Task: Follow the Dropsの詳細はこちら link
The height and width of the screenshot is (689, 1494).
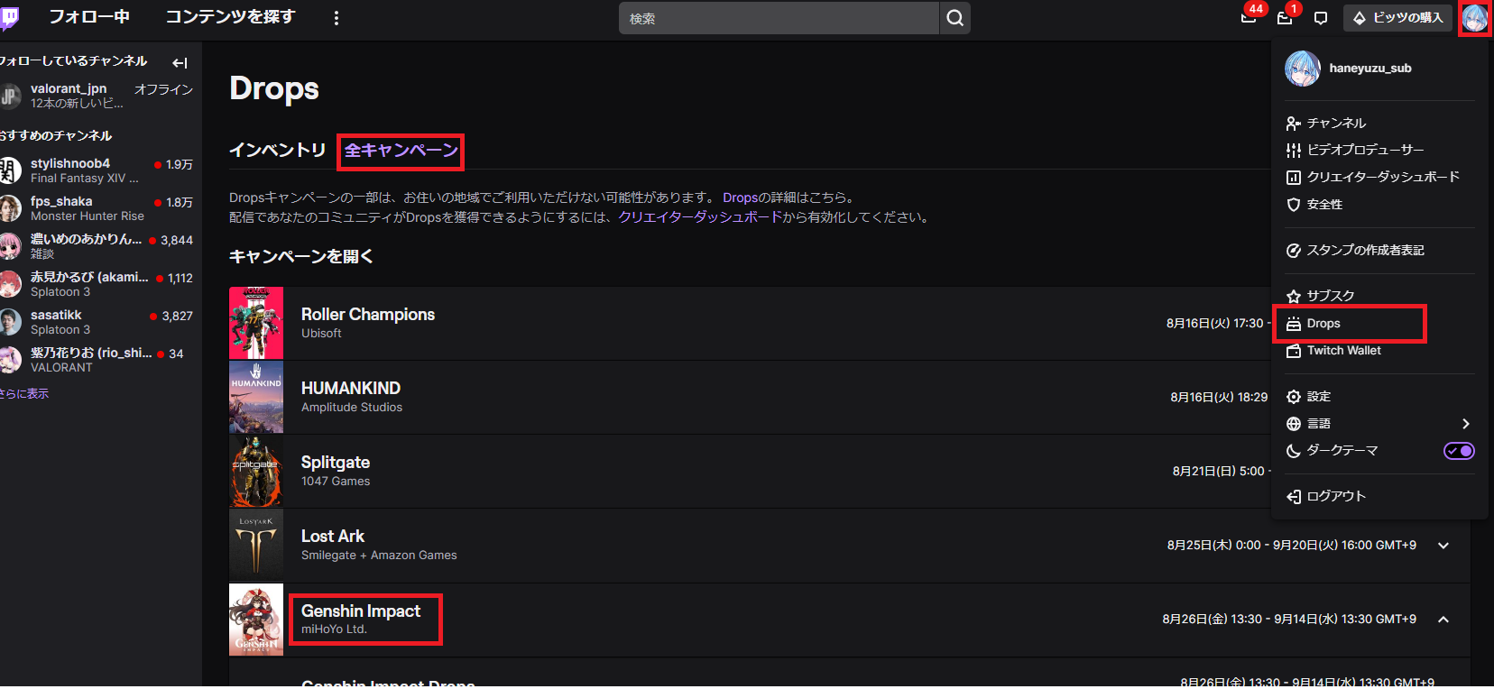Action: 788,198
